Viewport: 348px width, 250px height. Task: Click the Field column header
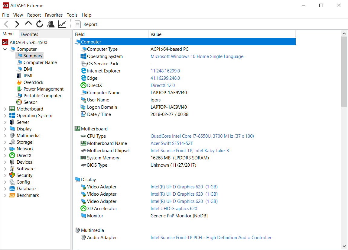pos(111,34)
